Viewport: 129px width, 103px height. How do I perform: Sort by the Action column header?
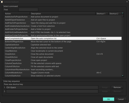click(17, 13)
